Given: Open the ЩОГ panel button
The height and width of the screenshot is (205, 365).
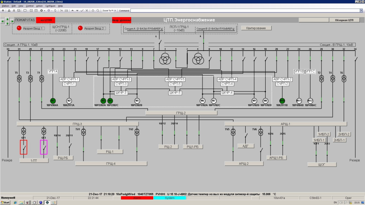Looking at the screenshot, I should [322, 164].
